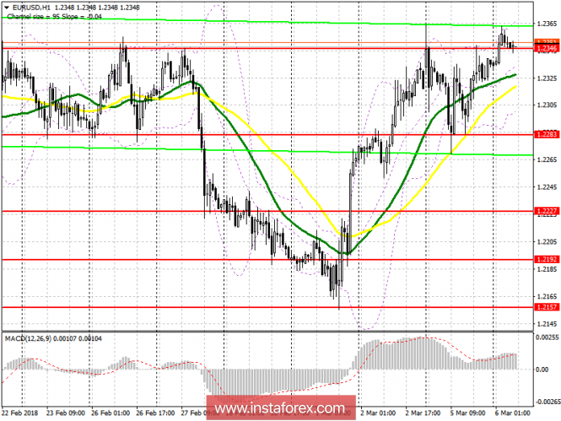Select the red 1.2227 horizontal line
Screen dimensions: 561x421
point(267,212)
